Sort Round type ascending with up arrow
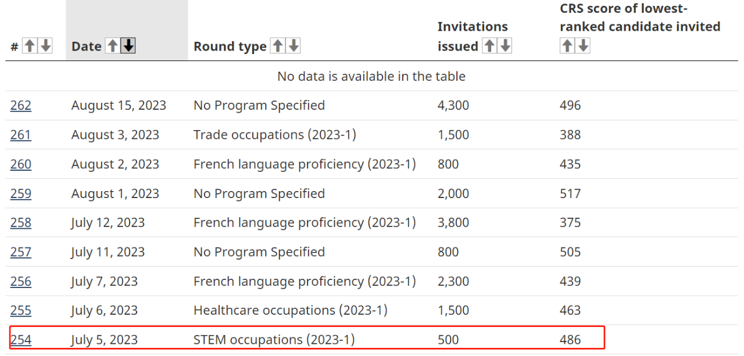The height and width of the screenshot is (356, 744). point(278,46)
